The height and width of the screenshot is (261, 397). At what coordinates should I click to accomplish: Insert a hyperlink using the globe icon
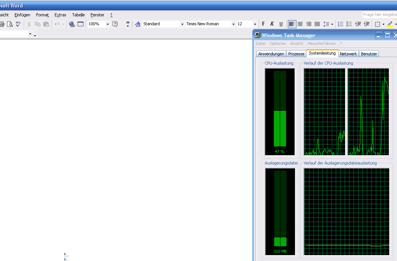(72, 24)
